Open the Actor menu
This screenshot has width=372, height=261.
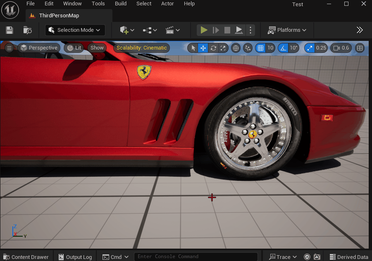coord(167,4)
